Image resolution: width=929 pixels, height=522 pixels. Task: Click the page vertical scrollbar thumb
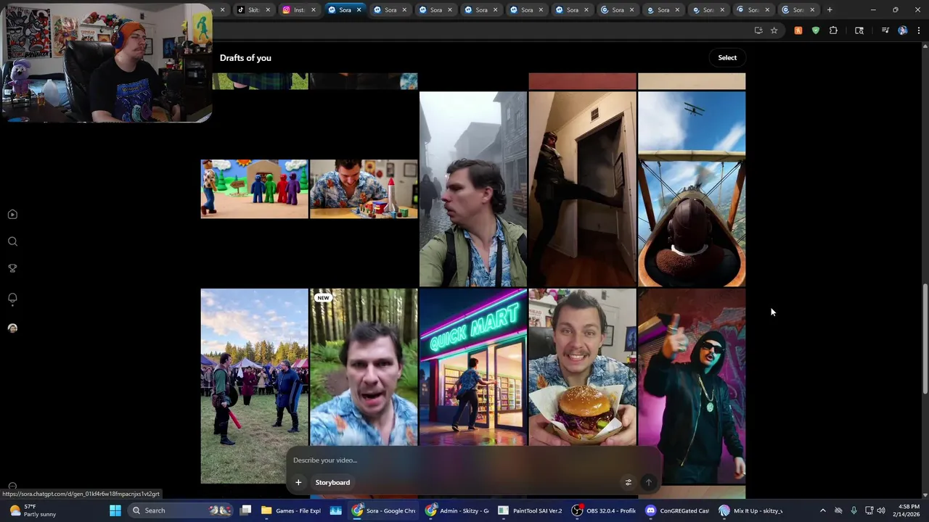[925, 339]
